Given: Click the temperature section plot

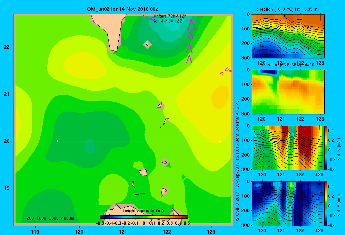Looking at the screenshot, I should point(288,36).
